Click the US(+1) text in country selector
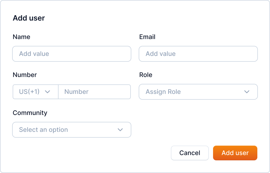Screen dimensions: 270x173 29,92
